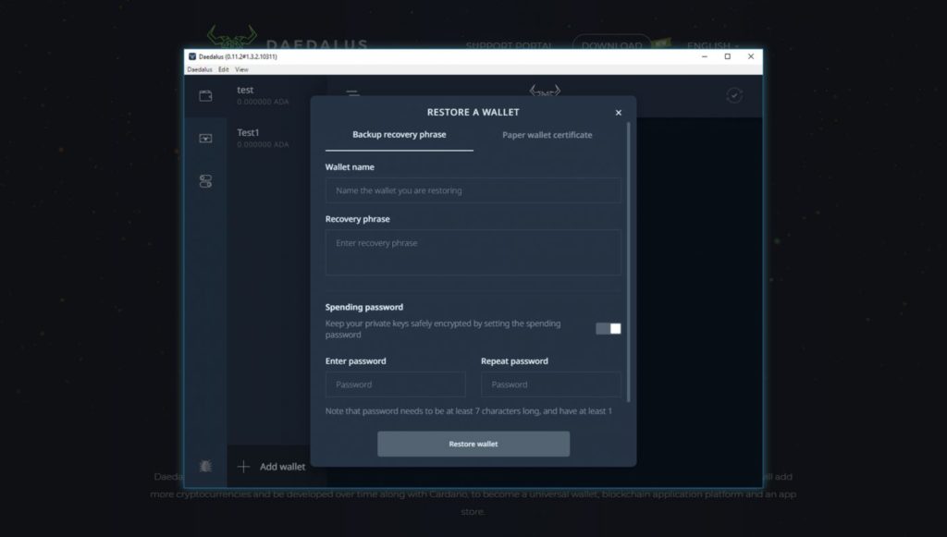Focus the Recovery phrase field
The image size is (947, 537).
tap(473, 253)
